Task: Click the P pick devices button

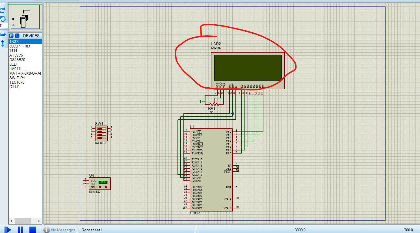Action: point(11,36)
